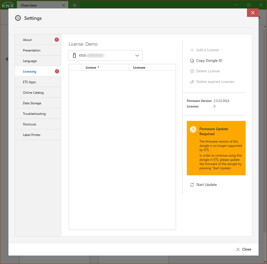Close the Overview tab with its X

(64, 5)
